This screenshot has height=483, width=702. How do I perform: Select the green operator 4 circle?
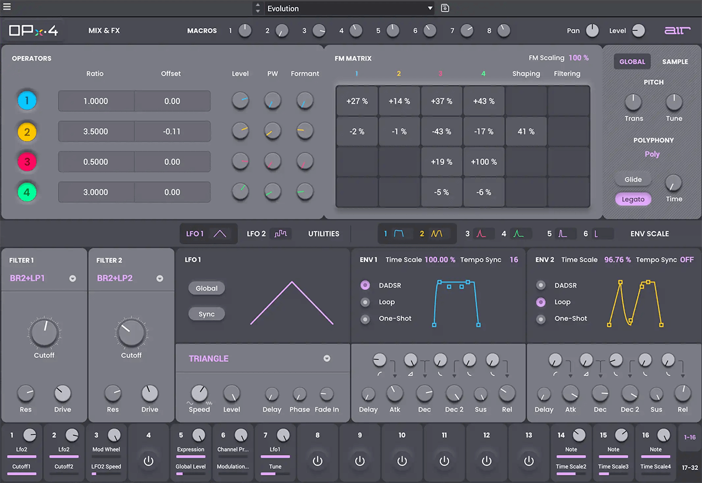[26, 192]
